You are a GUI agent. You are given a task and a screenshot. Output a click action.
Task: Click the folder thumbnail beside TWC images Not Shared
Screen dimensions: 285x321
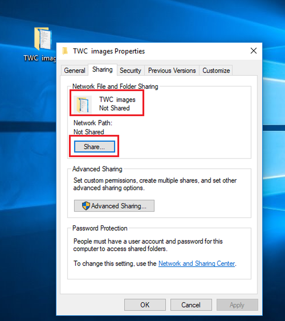click(83, 104)
